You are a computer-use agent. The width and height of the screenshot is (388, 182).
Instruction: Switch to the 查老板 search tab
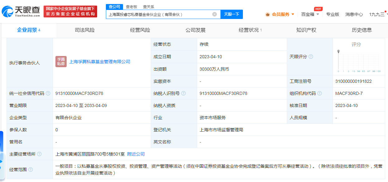(x=131, y=7)
